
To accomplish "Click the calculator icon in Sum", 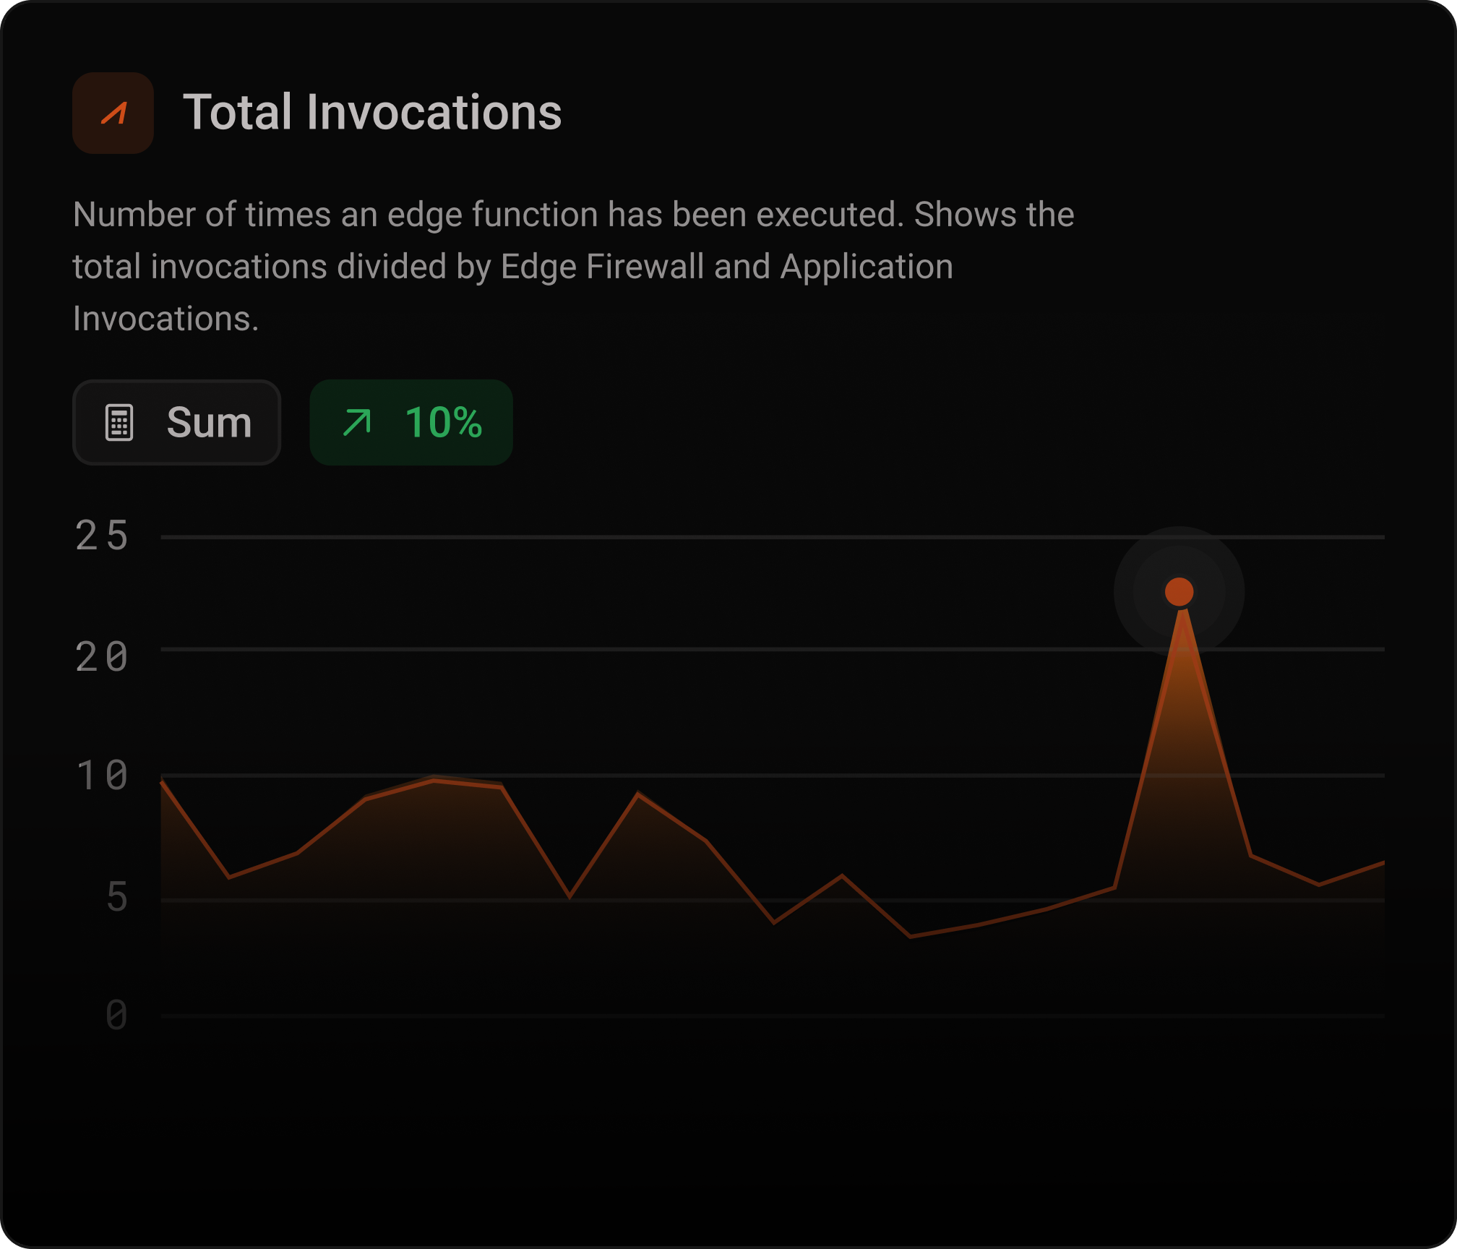I will (119, 423).
